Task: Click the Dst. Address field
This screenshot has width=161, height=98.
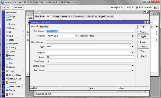Action: click(90, 31)
